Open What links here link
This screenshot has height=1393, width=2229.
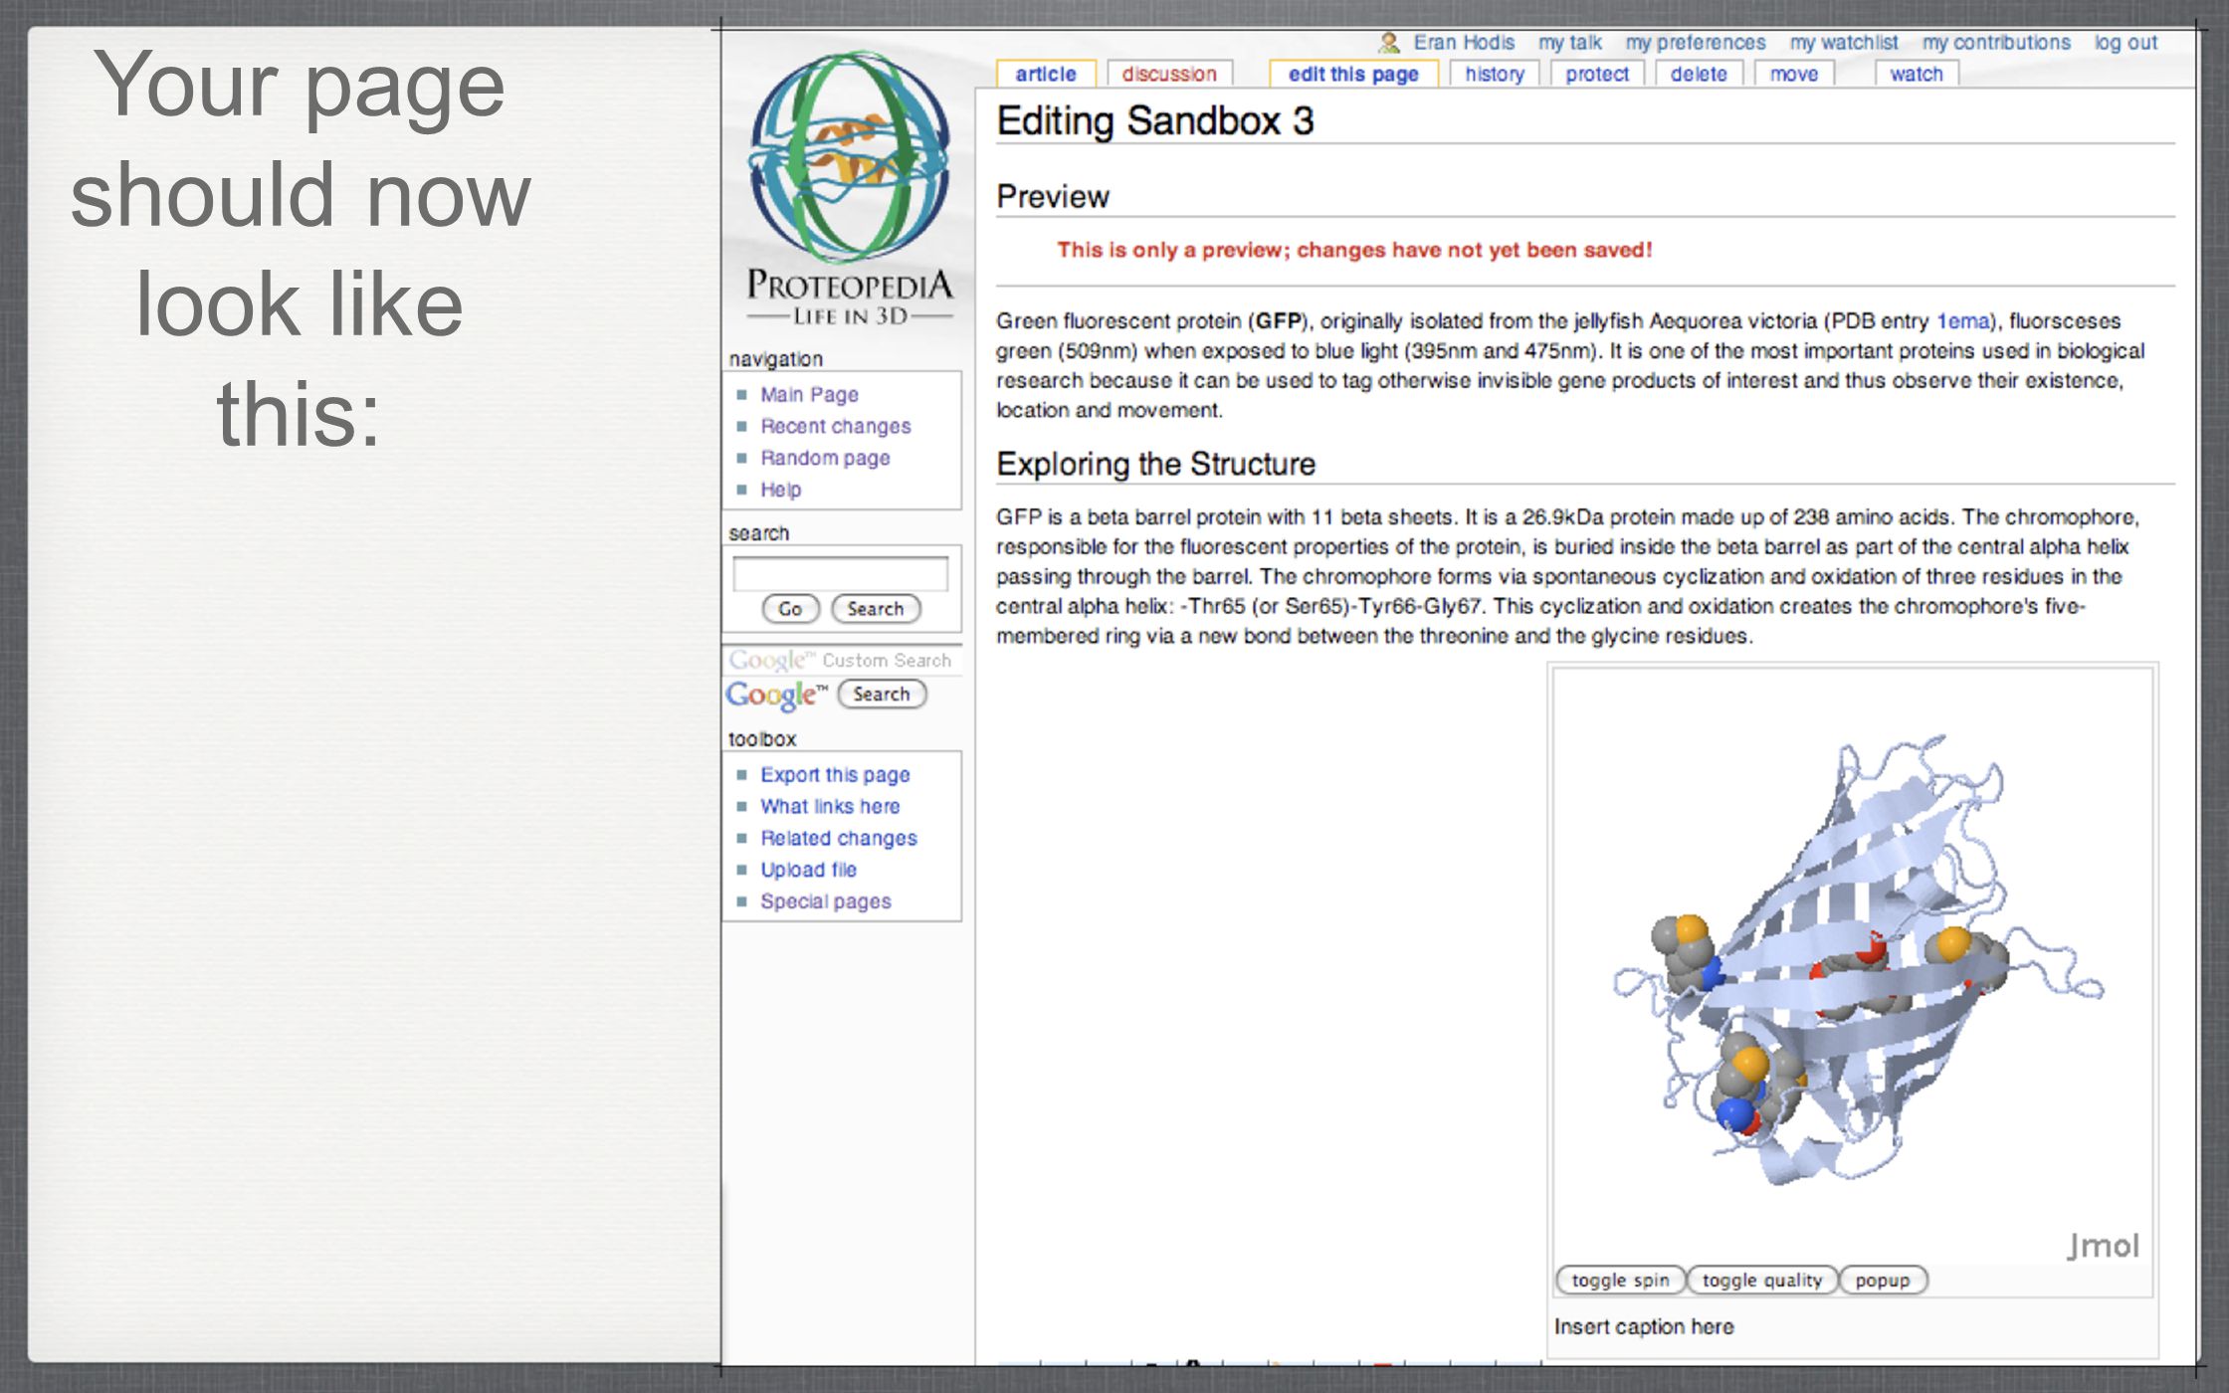830,806
